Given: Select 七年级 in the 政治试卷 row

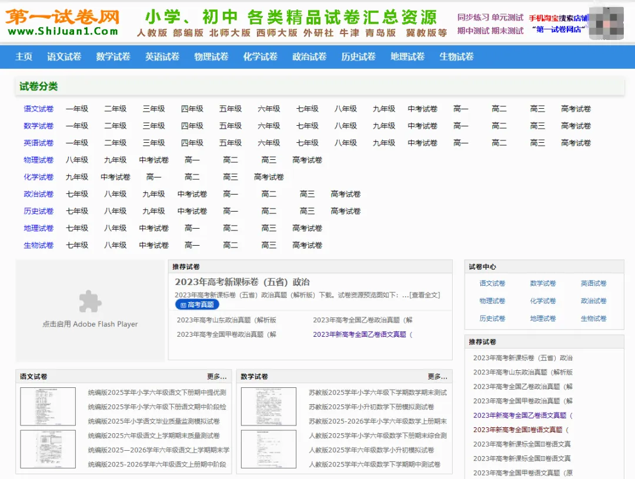Looking at the screenshot, I should pos(77,194).
